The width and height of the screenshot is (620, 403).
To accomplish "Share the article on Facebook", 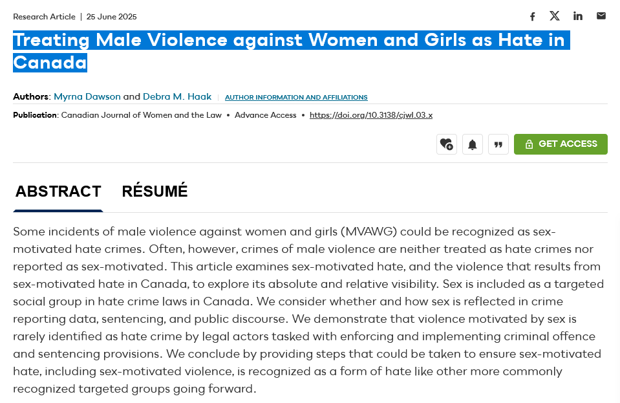I will [532, 16].
